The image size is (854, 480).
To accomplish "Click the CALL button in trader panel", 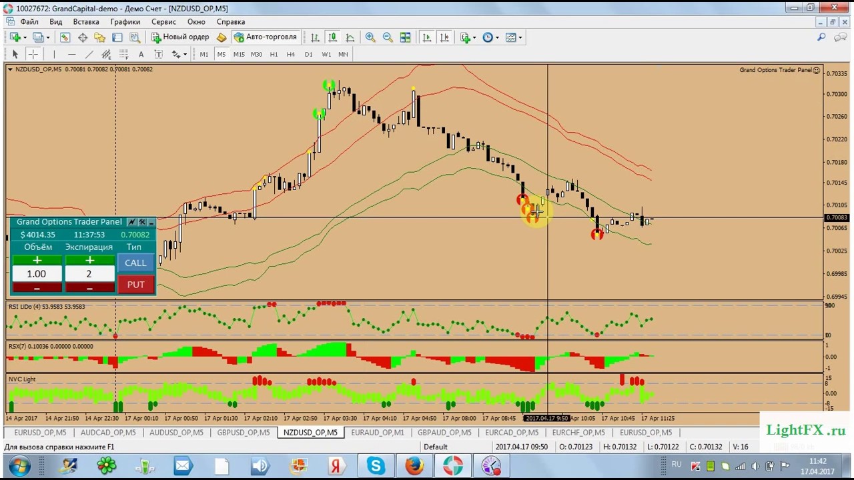I will [x=135, y=263].
